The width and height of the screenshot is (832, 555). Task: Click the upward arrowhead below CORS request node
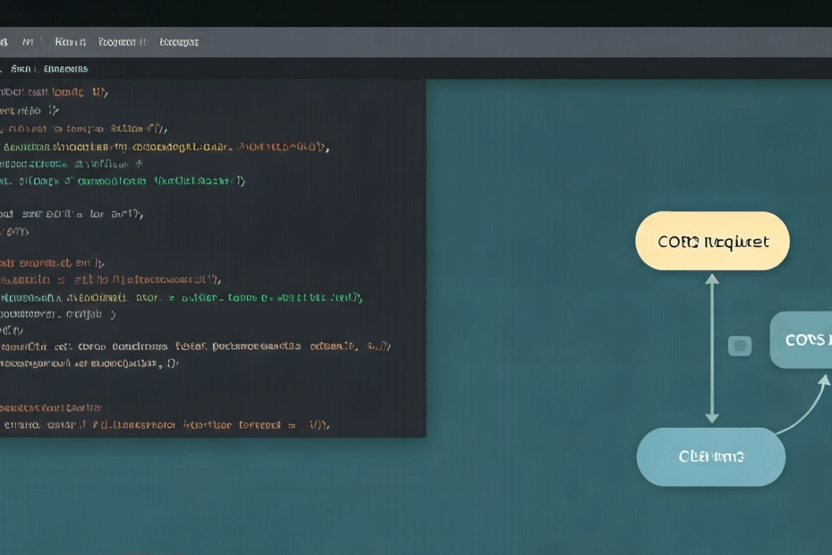pyautogui.click(x=712, y=279)
